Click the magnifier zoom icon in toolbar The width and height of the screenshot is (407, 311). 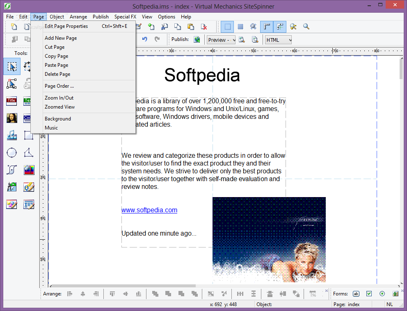[306, 27]
